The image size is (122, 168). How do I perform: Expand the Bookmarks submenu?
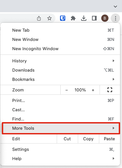click(x=60, y=79)
